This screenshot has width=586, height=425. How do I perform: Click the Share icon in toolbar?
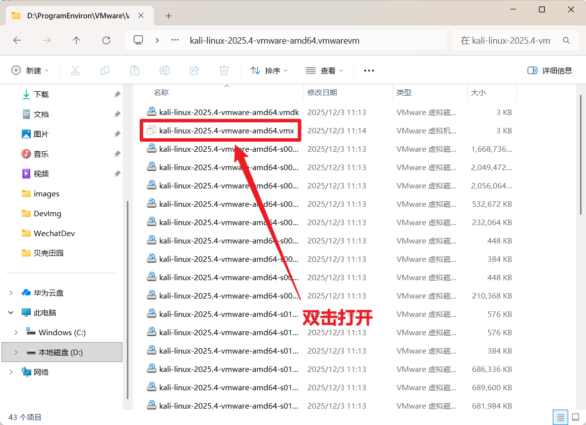pos(194,70)
